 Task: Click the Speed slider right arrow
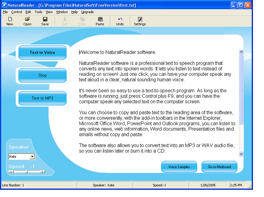coord(43,171)
